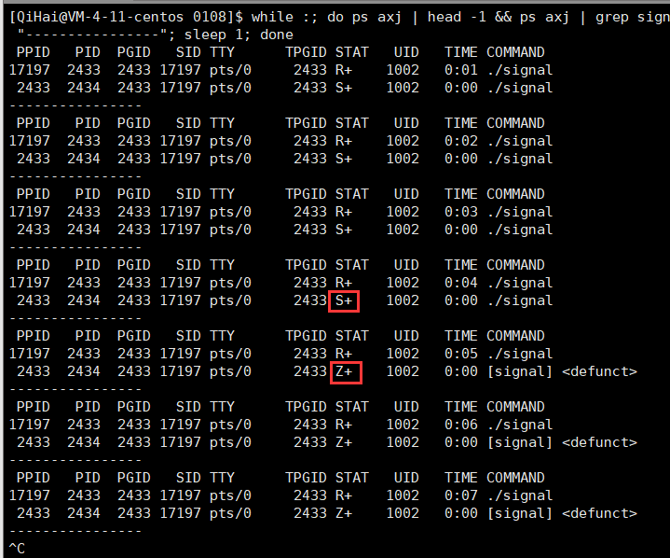670x558 pixels.
Task: Click UID 1002 in the 0:01 row
Action: pyautogui.click(x=403, y=70)
